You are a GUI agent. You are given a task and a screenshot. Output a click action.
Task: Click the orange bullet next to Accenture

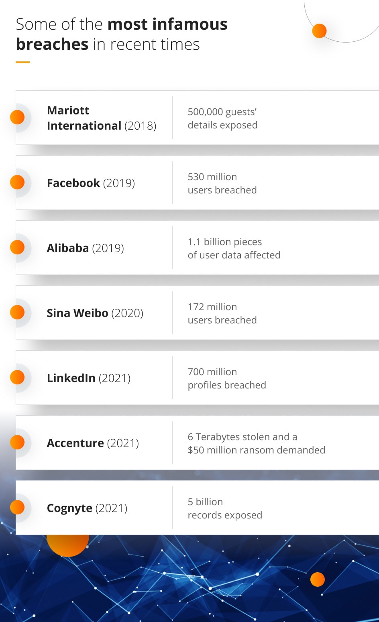pos(17,442)
